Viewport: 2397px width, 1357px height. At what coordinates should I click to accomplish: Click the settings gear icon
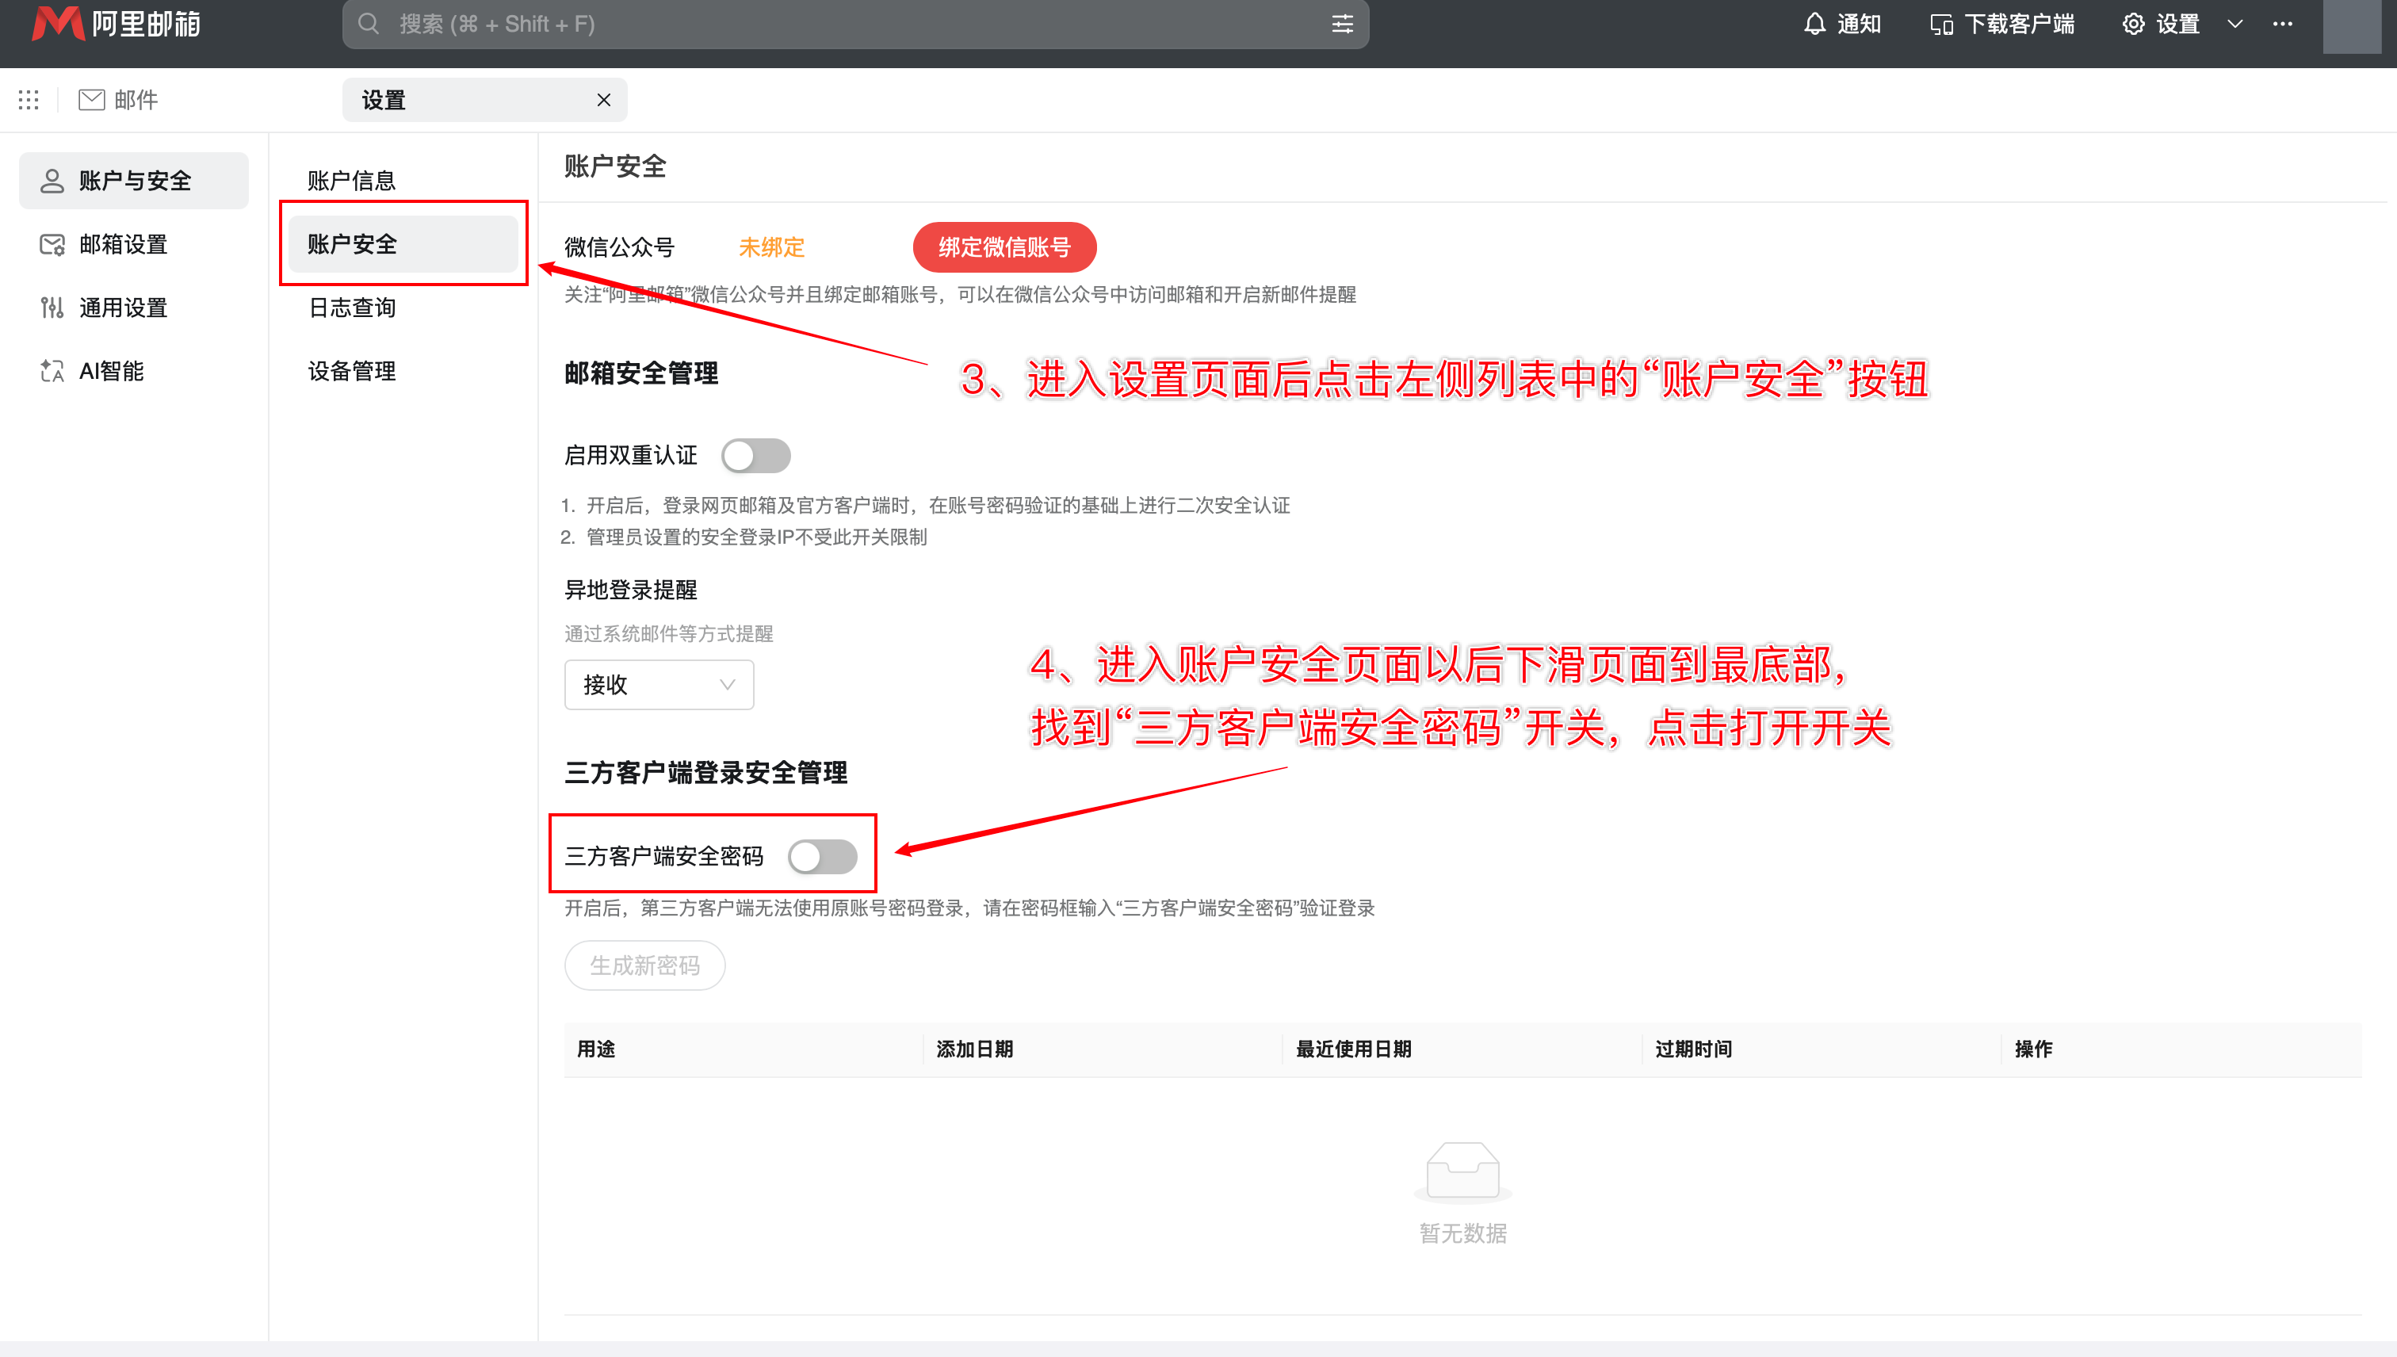click(2133, 23)
